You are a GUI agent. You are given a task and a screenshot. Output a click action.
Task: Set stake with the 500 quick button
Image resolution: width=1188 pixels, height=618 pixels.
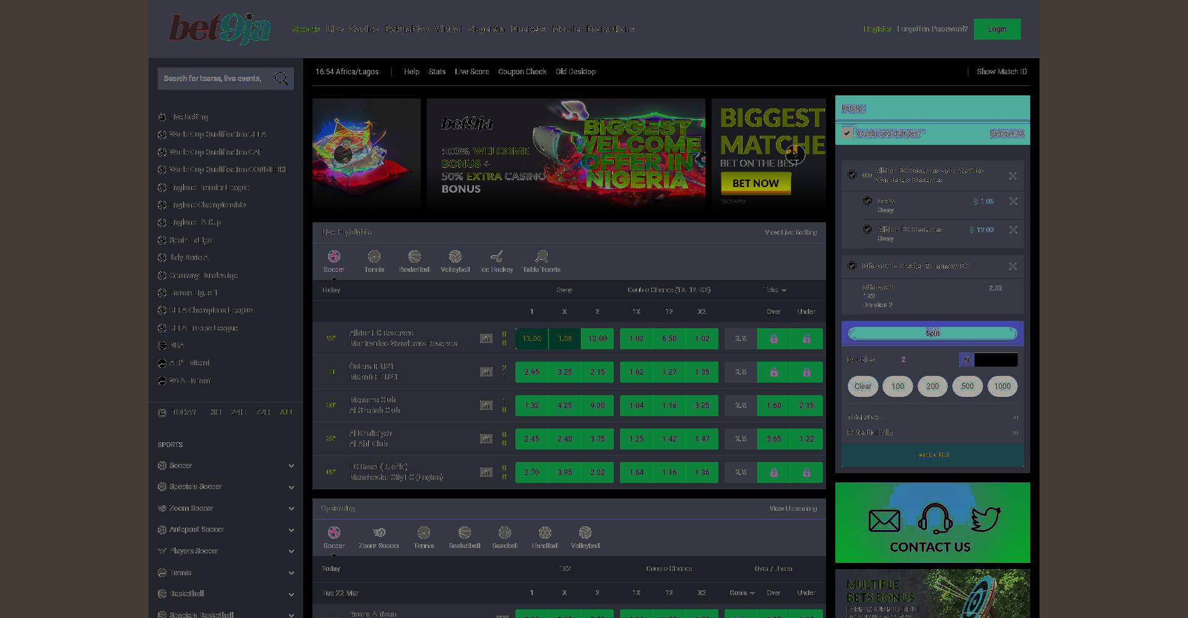point(967,386)
